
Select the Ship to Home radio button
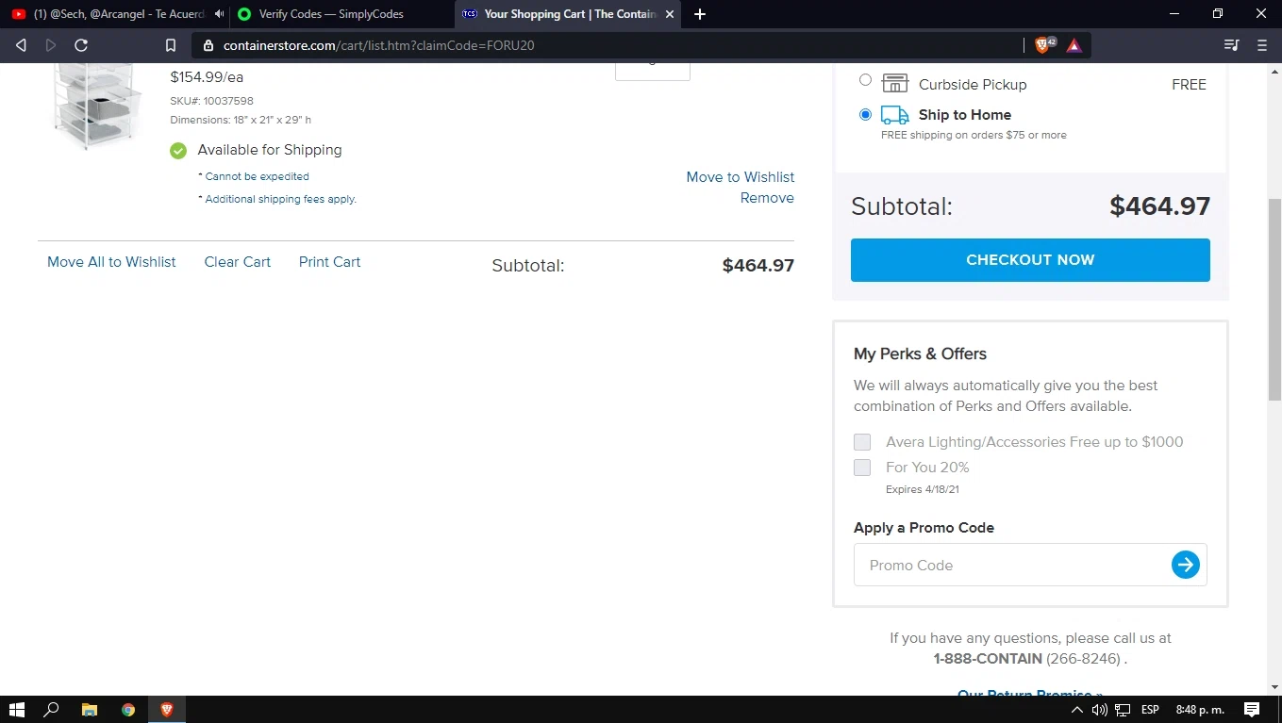pos(865,114)
